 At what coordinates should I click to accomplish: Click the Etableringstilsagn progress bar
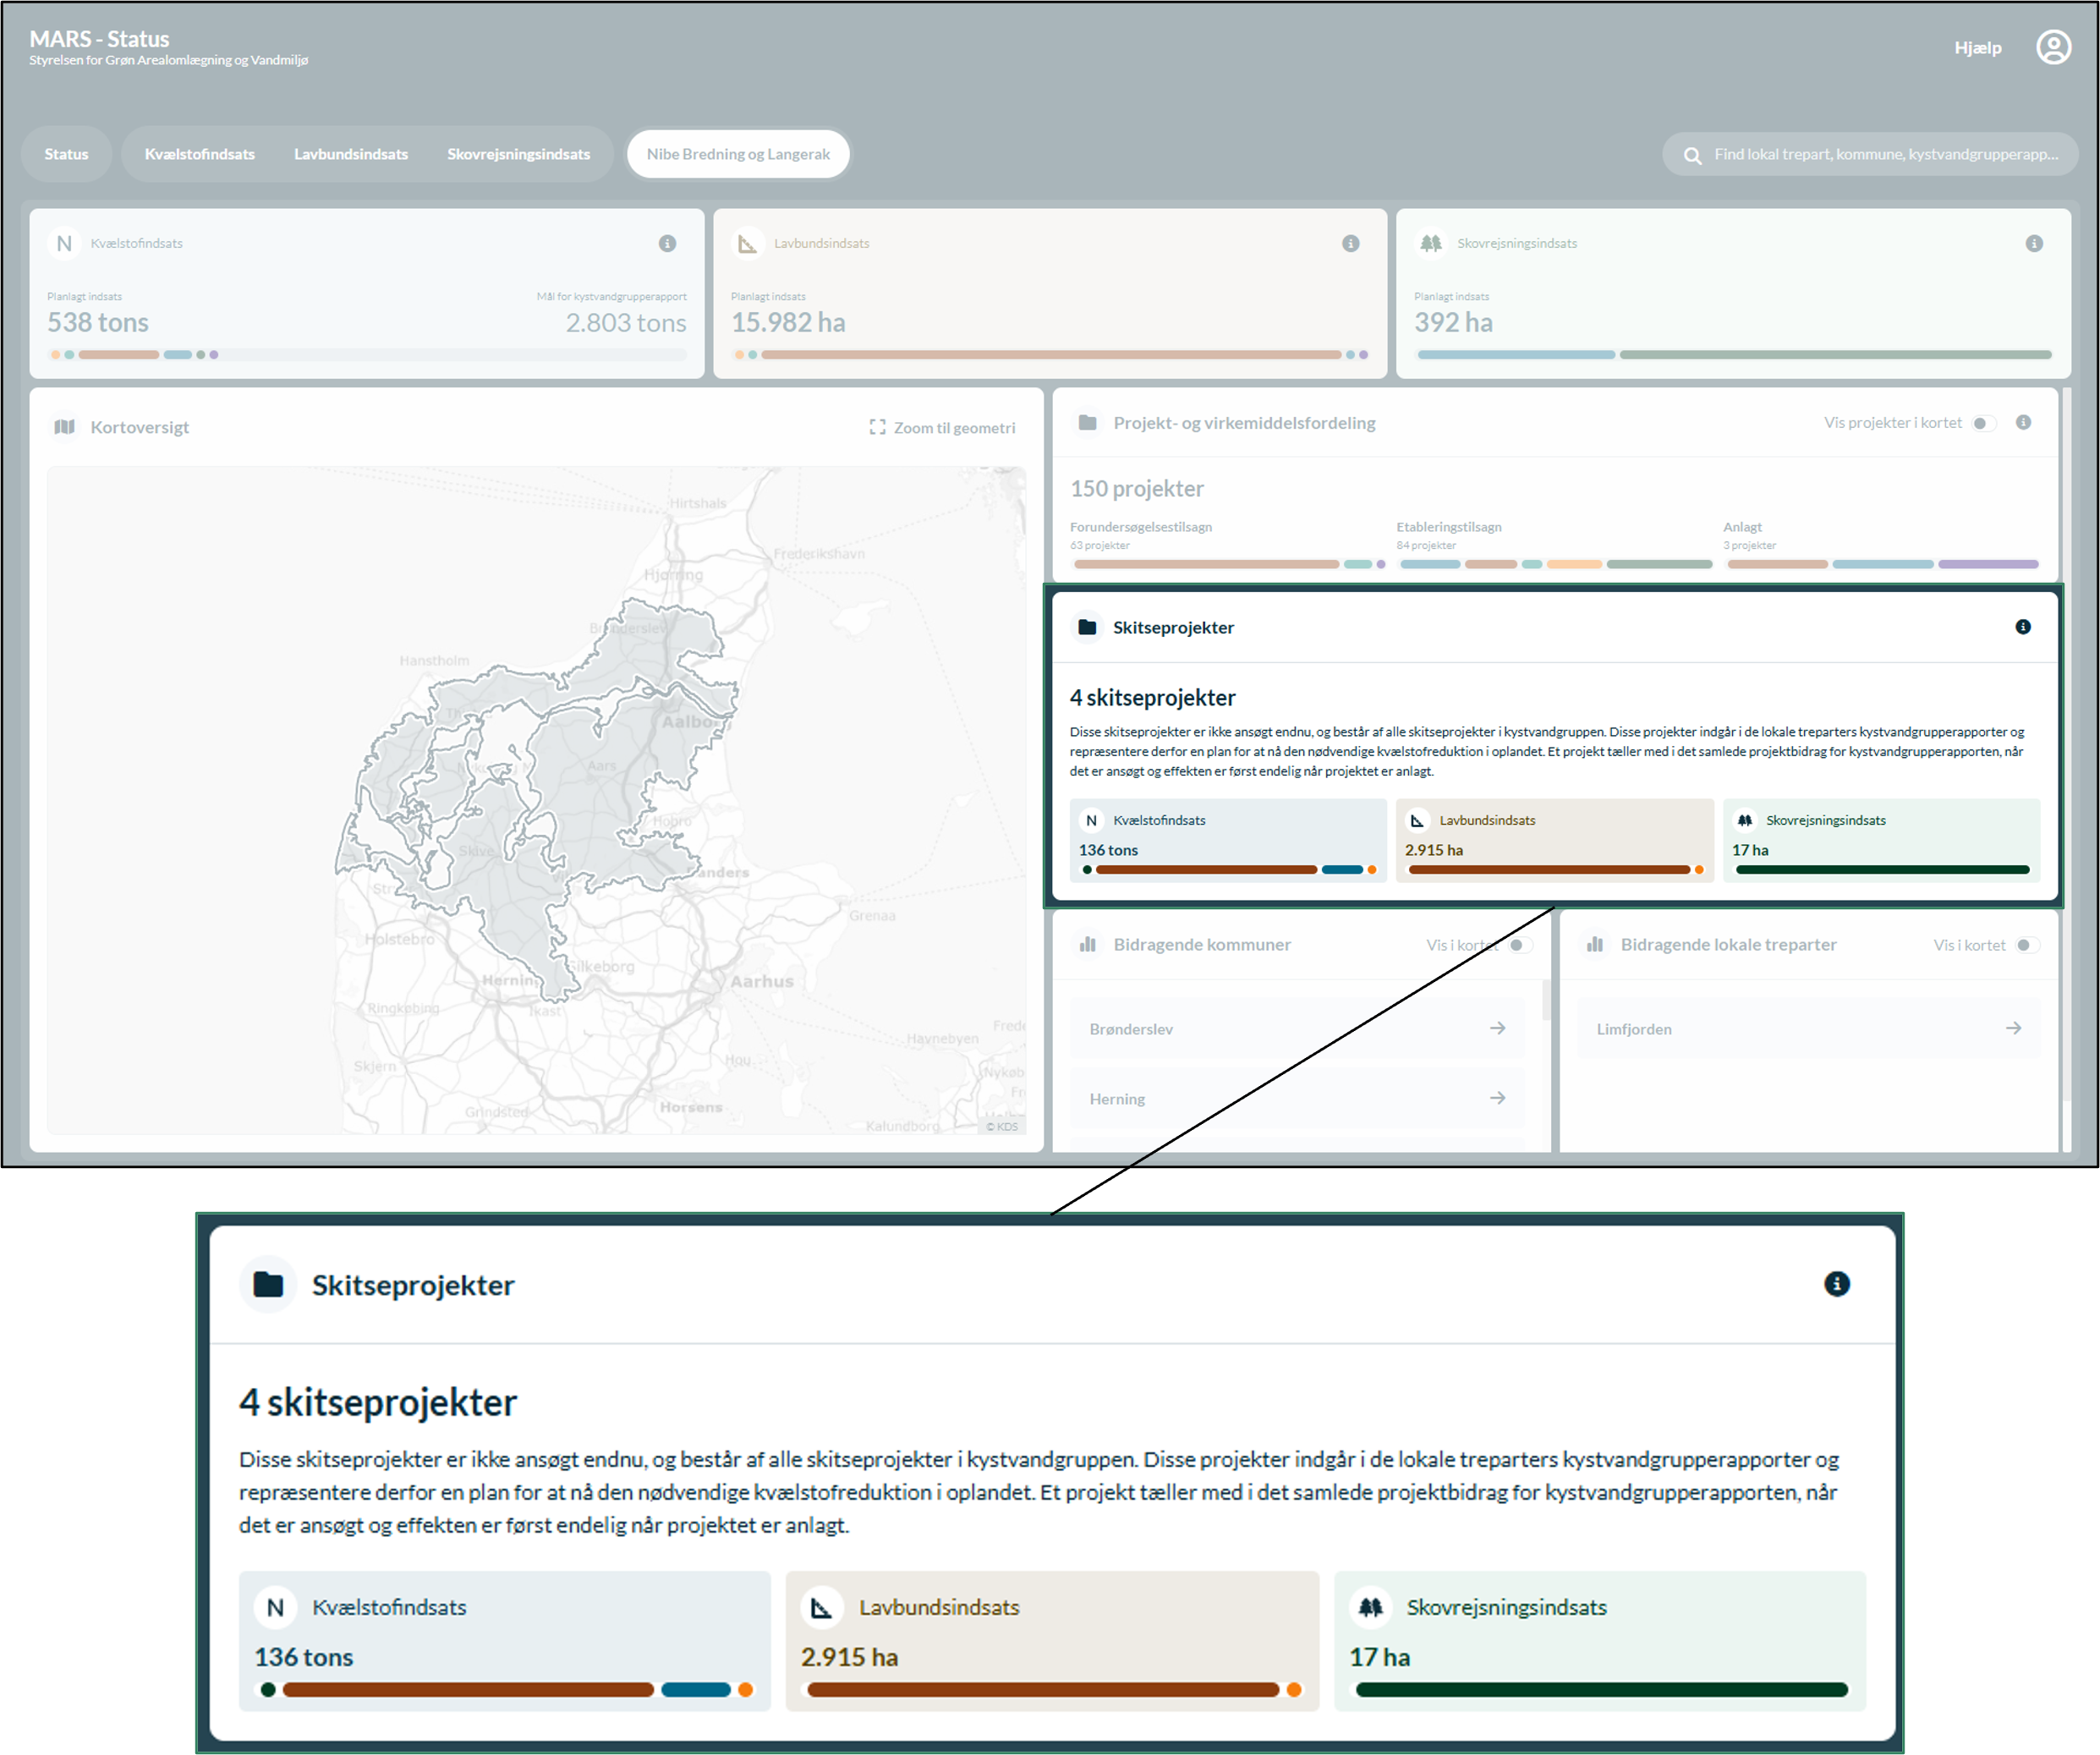1555,564
